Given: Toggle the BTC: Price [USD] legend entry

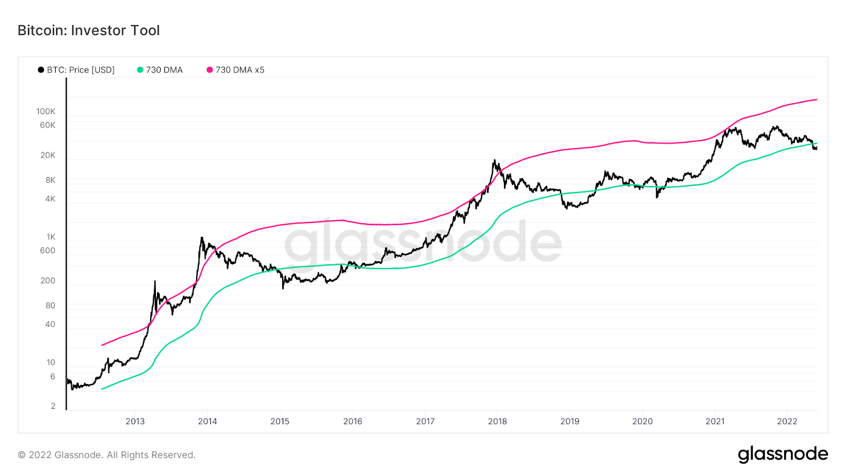Looking at the screenshot, I should (76, 70).
